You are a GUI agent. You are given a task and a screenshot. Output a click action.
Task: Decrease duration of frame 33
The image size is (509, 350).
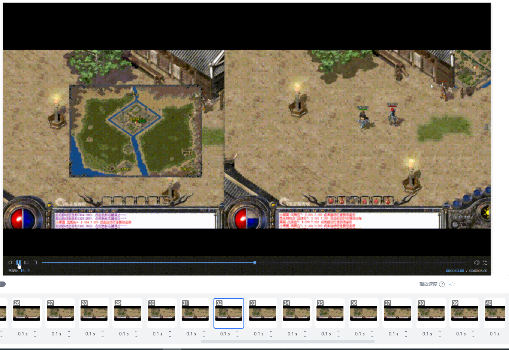271,336
